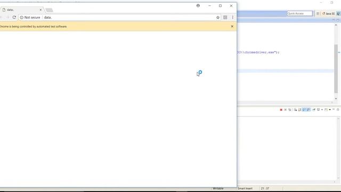Image resolution: width=341 pixels, height=192 pixels.
Task: Click the chromedriver.exe code line in the editor
Action: (258, 52)
